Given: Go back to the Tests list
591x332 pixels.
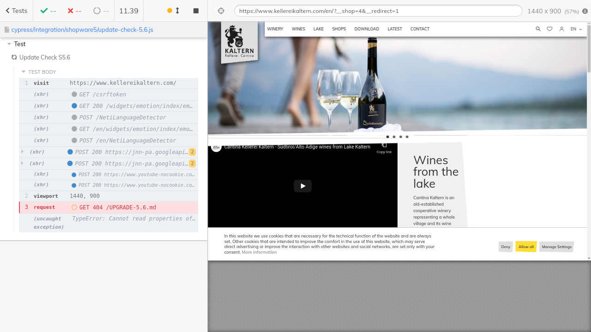Looking at the screenshot, I should click(16, 11).
